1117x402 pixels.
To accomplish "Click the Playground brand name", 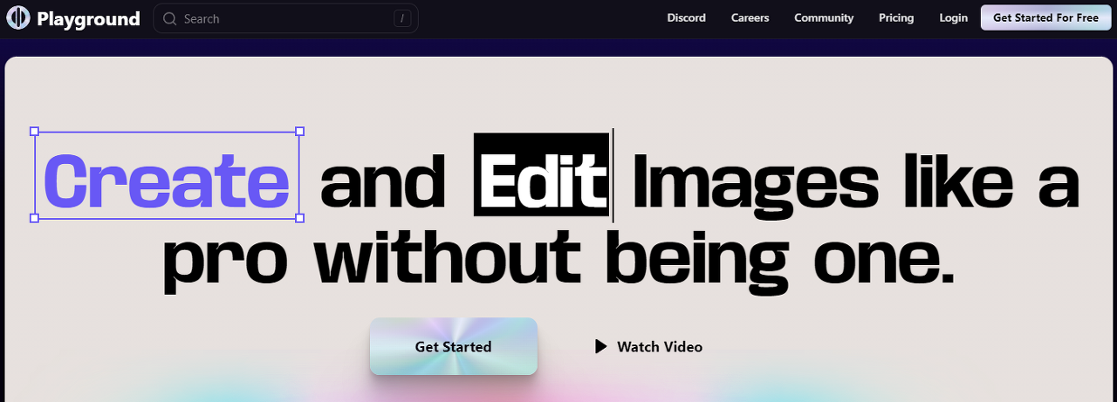I will point(88,18).
